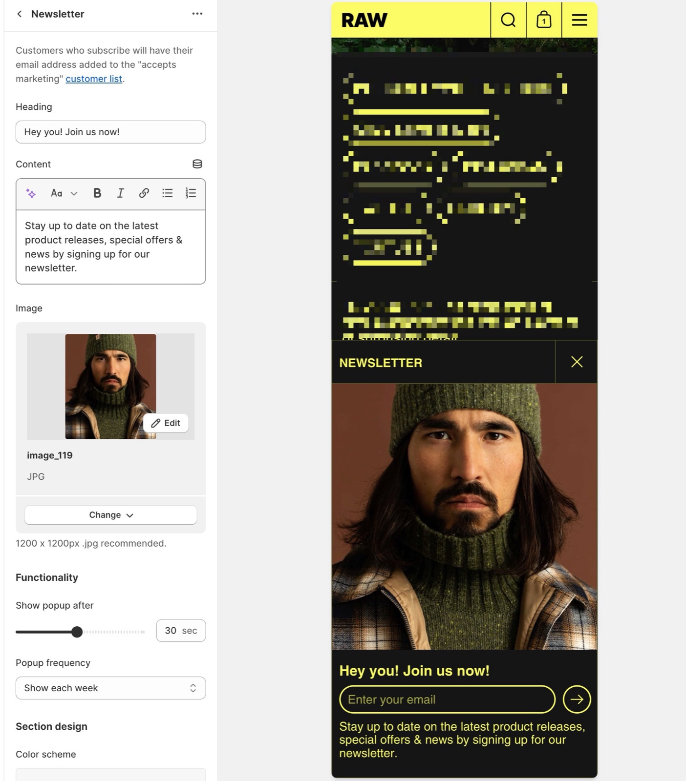Image resolution: width=686 pixels, height=781 pixels.
Task: Go back from the Newsletter section
Action: (20, 14)
